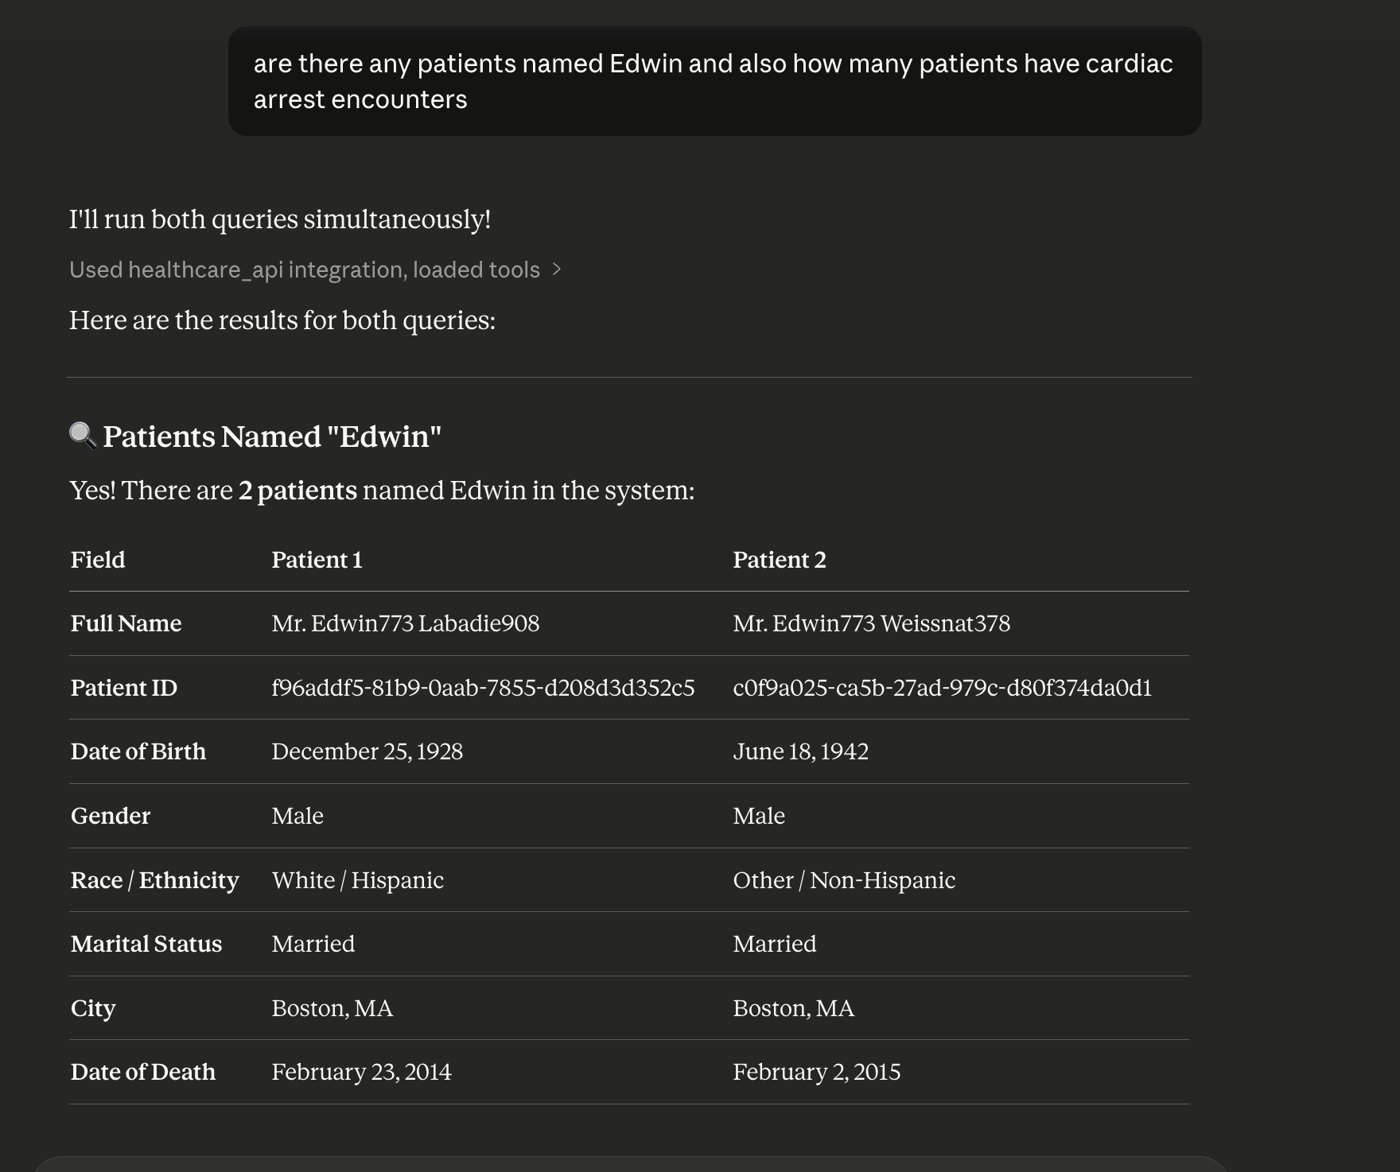
Task: Select the 'Mr. Edwin773 Labadie908' name cell
Action: pyautogui.click(x=405, y=623)
